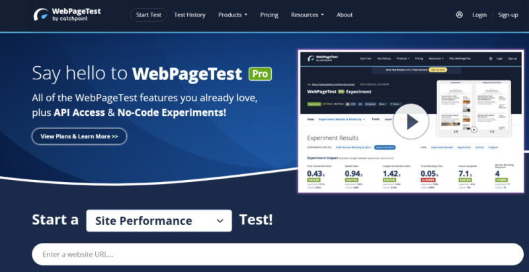Play the WebPageTest Pro demo video
The image size is (529, 272).
click(x=411, y=122)
